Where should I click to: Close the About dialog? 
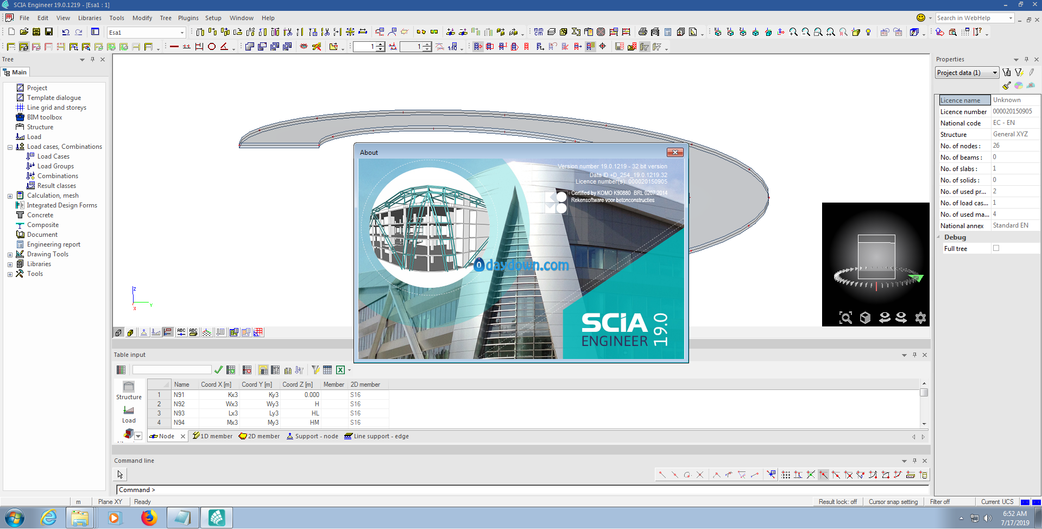[675, 153]
